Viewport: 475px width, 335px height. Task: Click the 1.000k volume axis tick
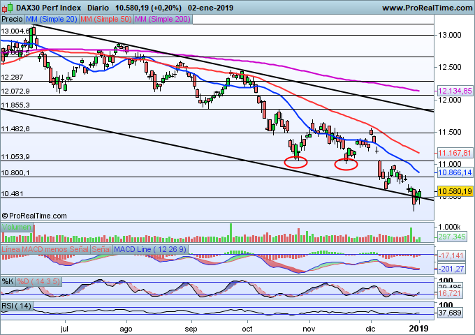coord(449,227)
